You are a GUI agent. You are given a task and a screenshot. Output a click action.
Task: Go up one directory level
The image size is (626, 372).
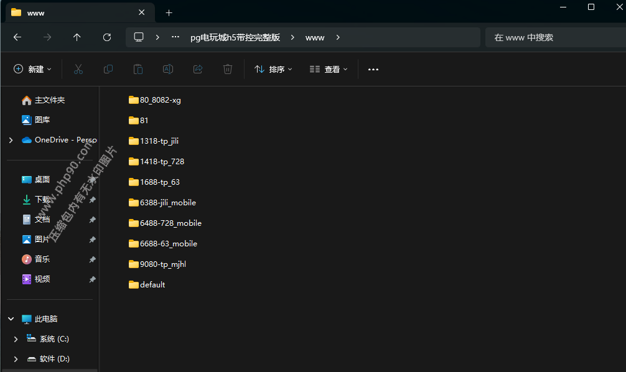(x=77, y=37)
